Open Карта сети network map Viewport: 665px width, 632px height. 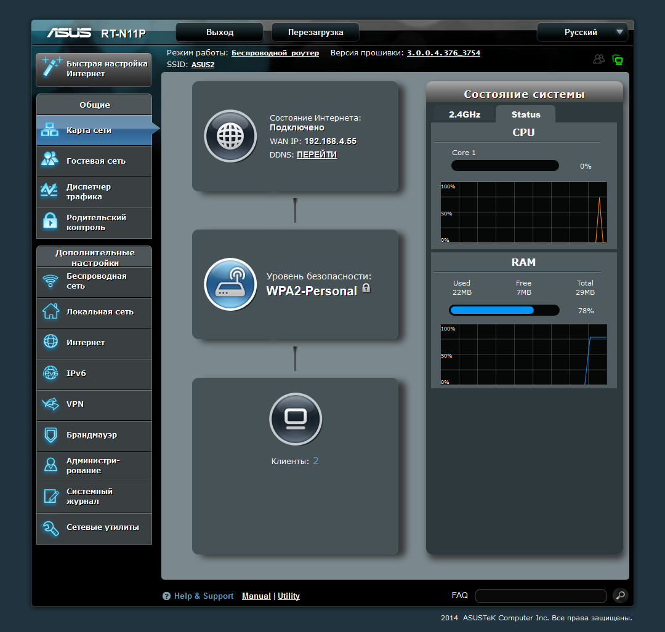(94, 130)
